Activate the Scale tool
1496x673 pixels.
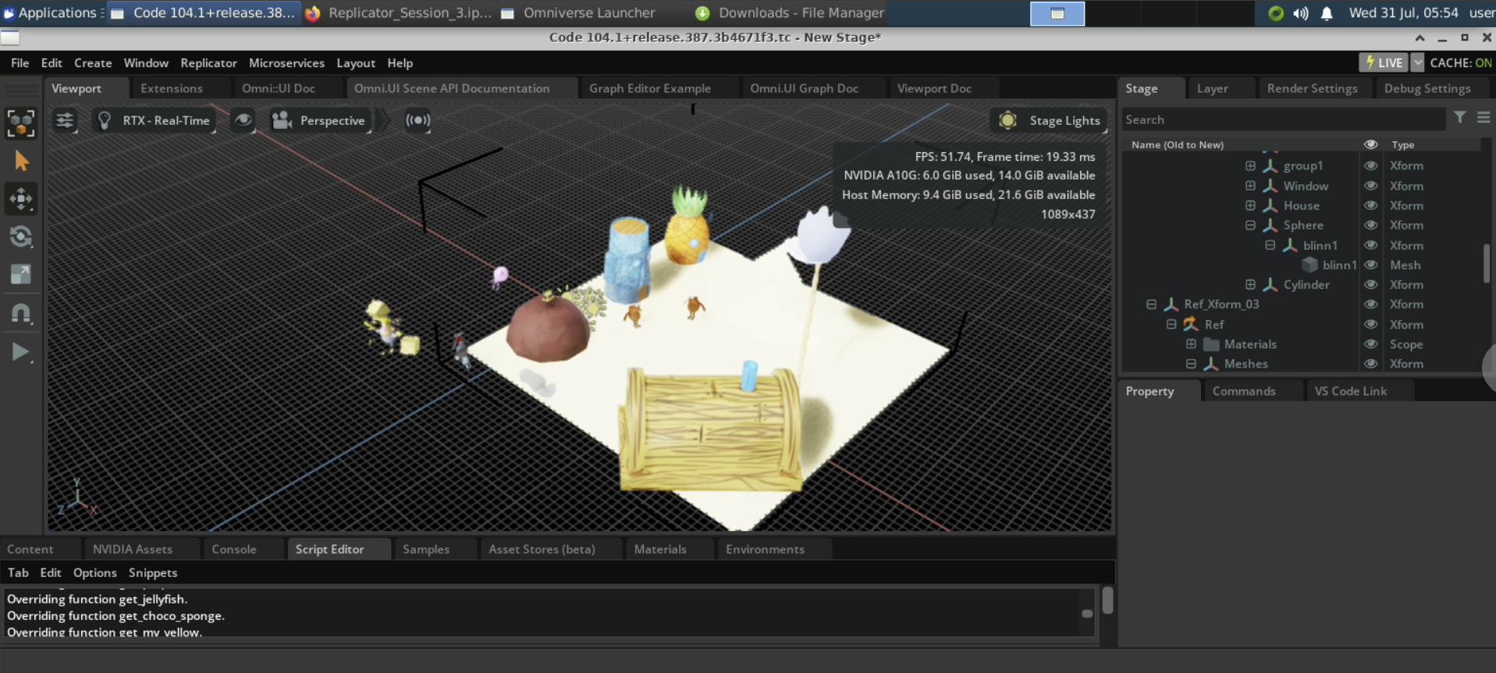(21, 274)
